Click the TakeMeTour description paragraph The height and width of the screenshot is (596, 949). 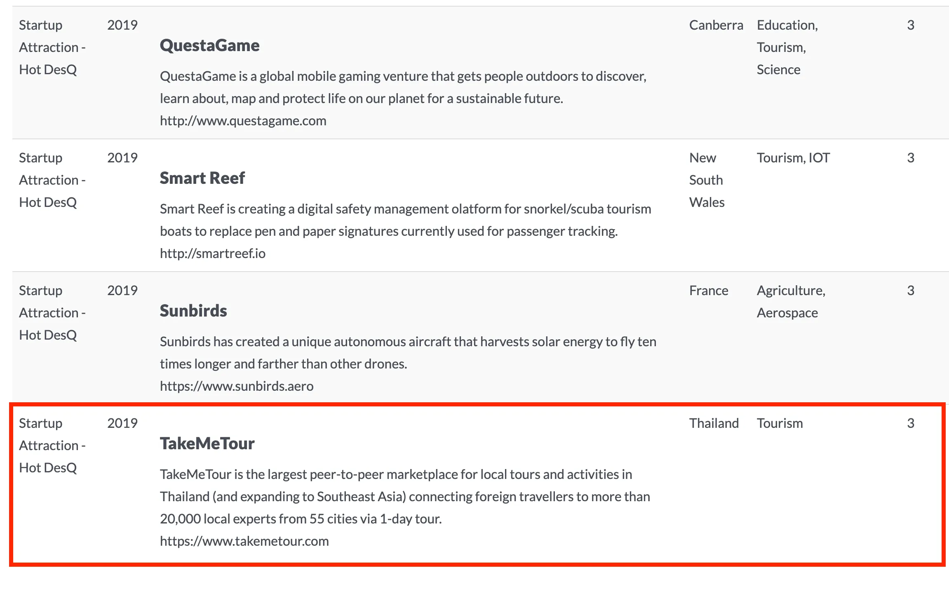405,497
